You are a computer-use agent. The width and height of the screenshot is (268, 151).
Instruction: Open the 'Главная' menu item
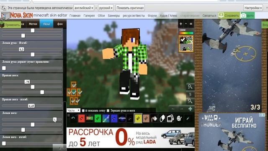[x=75, y=16]
